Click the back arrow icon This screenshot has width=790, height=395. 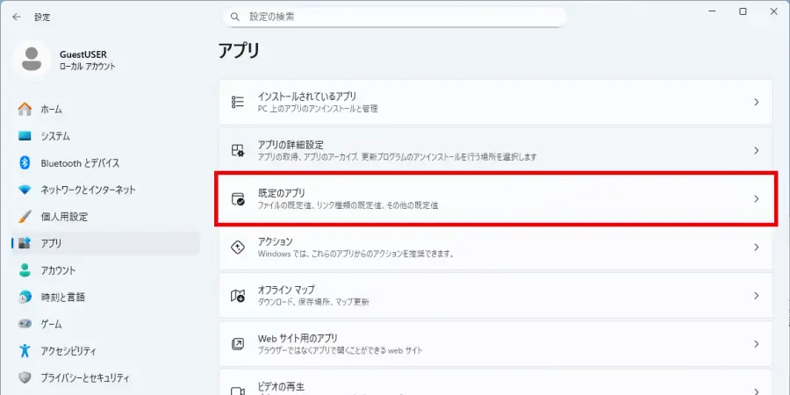tap(17, 17)
